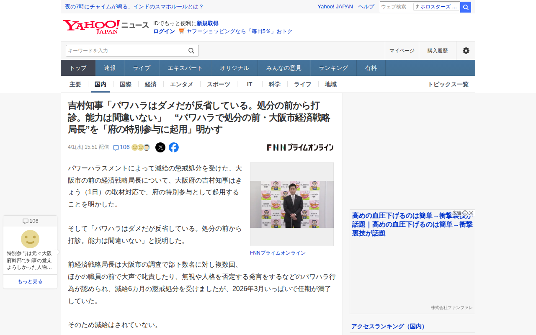Image resolution: width=536 pixels, height=335 pixels.
Task: Open the 有料 tab
Action: pos(371,68)
